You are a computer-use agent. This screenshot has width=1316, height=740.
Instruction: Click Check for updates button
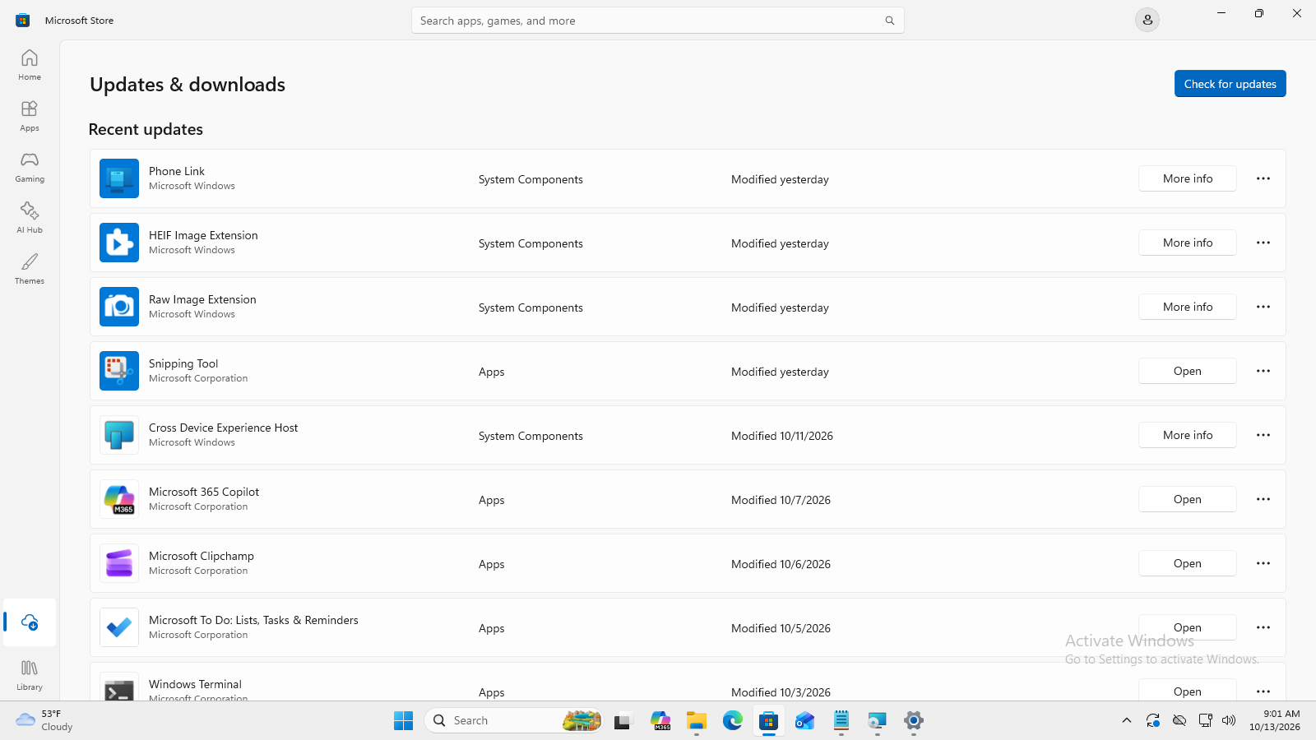pyautogui.click(x=1230, y=84)
